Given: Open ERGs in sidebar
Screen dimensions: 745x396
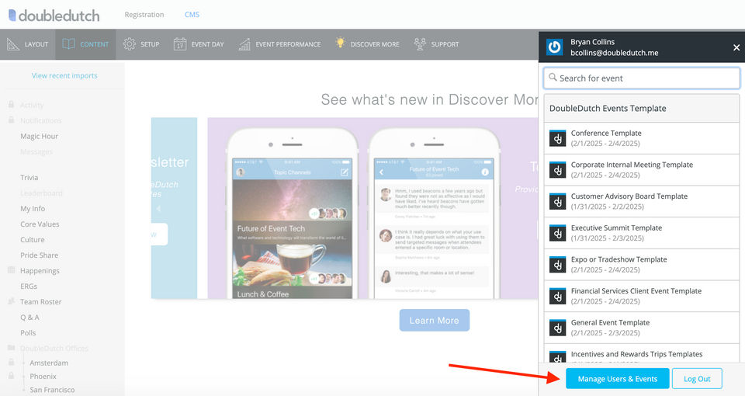Looking at the screenshot, I should coord(29,287).
